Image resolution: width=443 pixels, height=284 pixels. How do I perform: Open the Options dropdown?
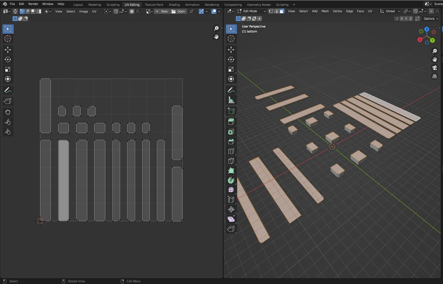[x=430, y=19]
